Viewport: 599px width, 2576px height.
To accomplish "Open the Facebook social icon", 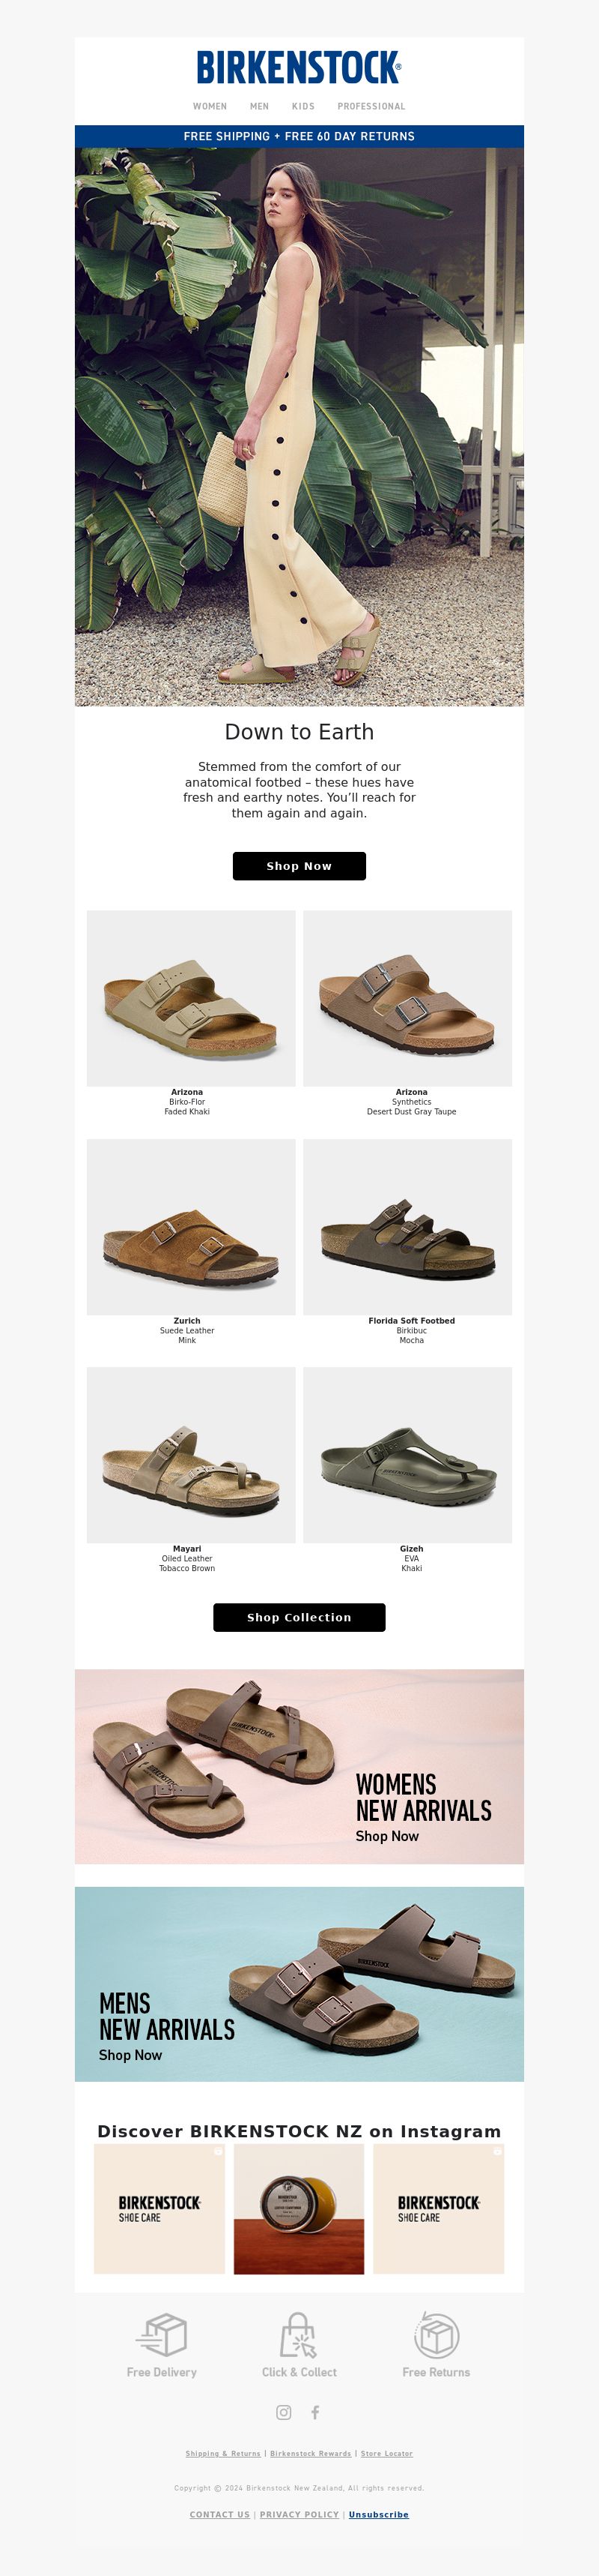I will [x=315, y=2412].
